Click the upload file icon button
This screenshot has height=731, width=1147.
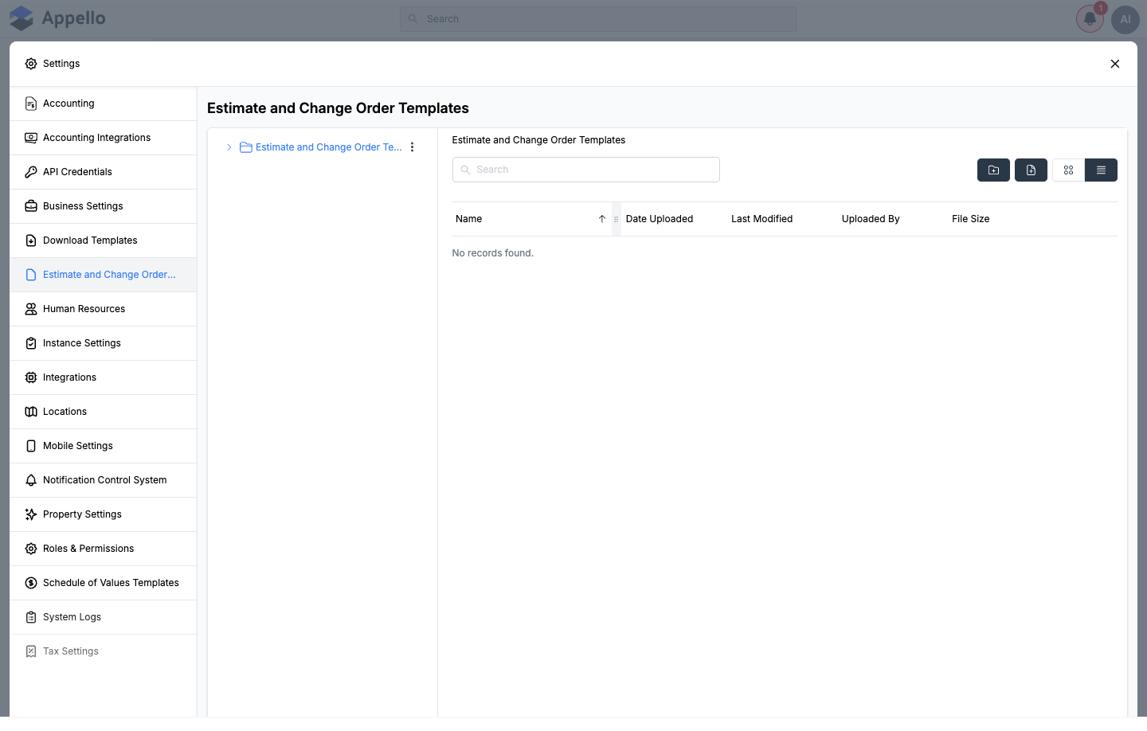(x=1031, y=170)
